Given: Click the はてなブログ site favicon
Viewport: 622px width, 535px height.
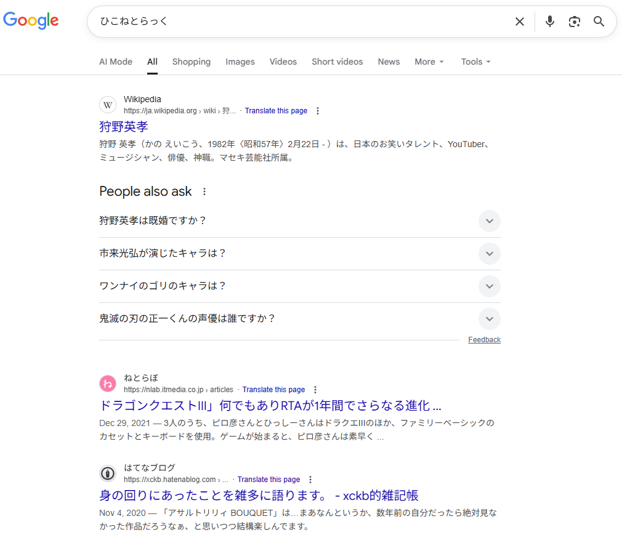Looking at the screenshot, I should [x=108, y=473].
